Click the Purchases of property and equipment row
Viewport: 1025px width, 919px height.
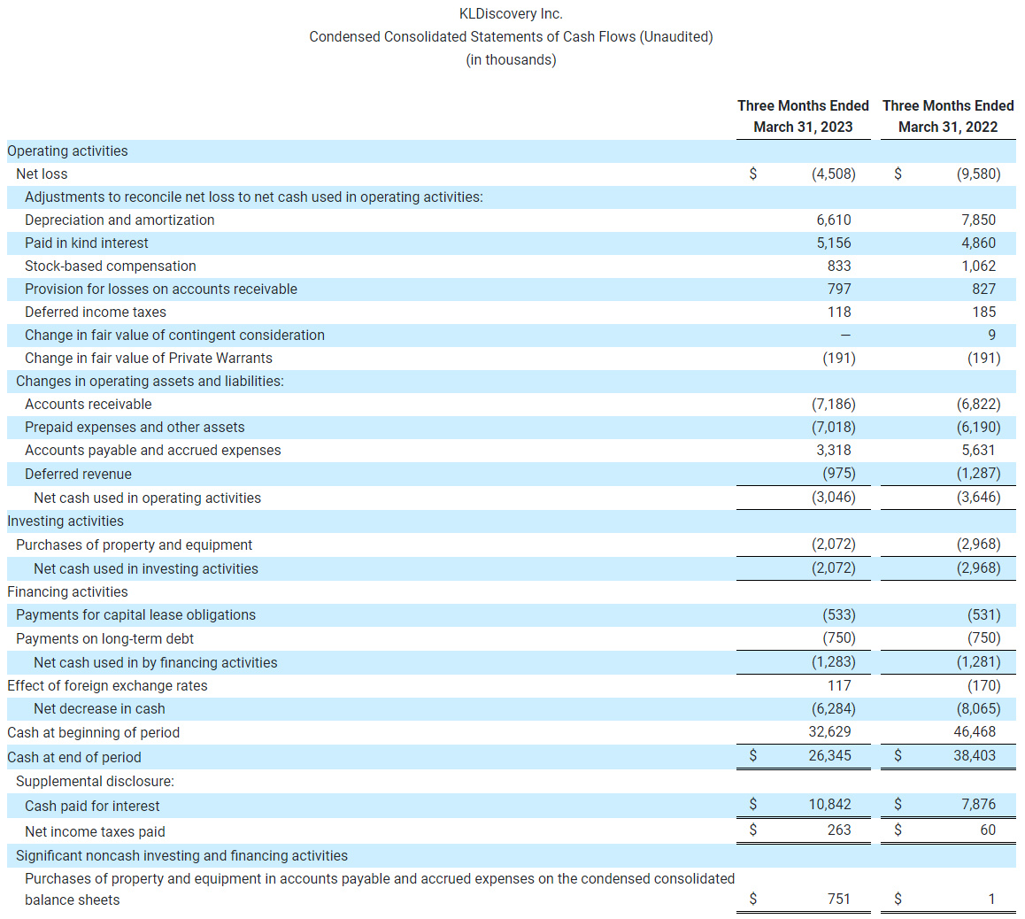click(x=134, y=544)
